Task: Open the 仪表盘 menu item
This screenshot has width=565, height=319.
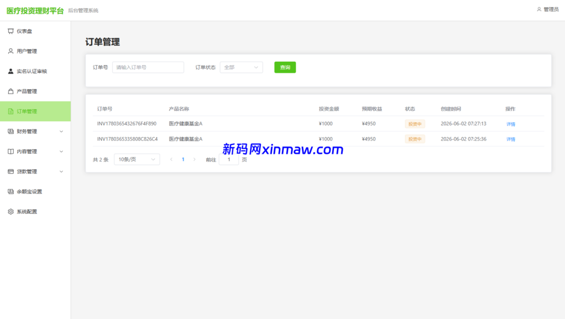Action: click(x=35, y=31)
